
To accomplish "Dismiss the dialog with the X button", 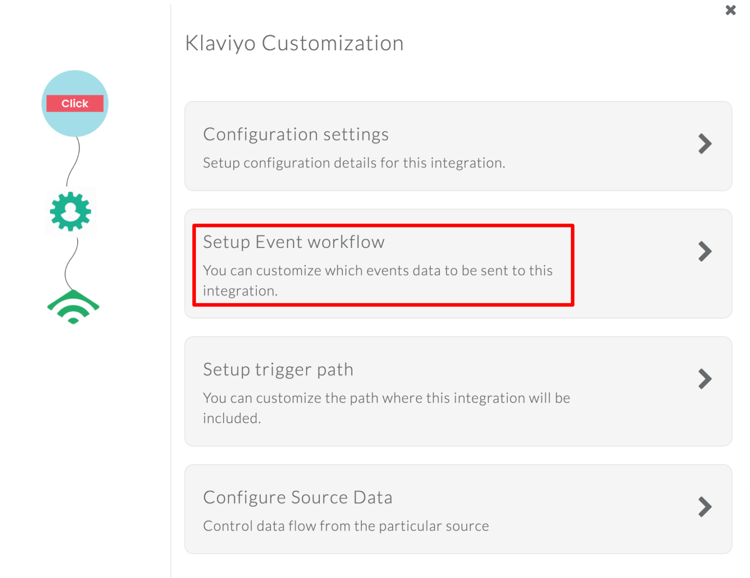I will click(730, 10).
